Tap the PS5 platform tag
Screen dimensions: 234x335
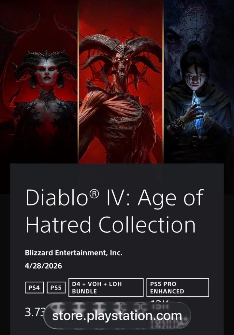coord(56,288)
